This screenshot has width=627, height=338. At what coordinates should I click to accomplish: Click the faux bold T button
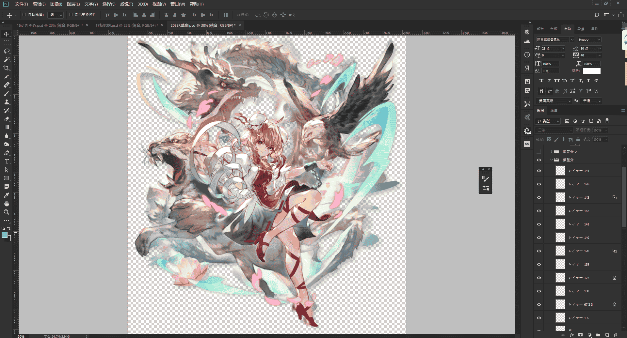point(541,81)
